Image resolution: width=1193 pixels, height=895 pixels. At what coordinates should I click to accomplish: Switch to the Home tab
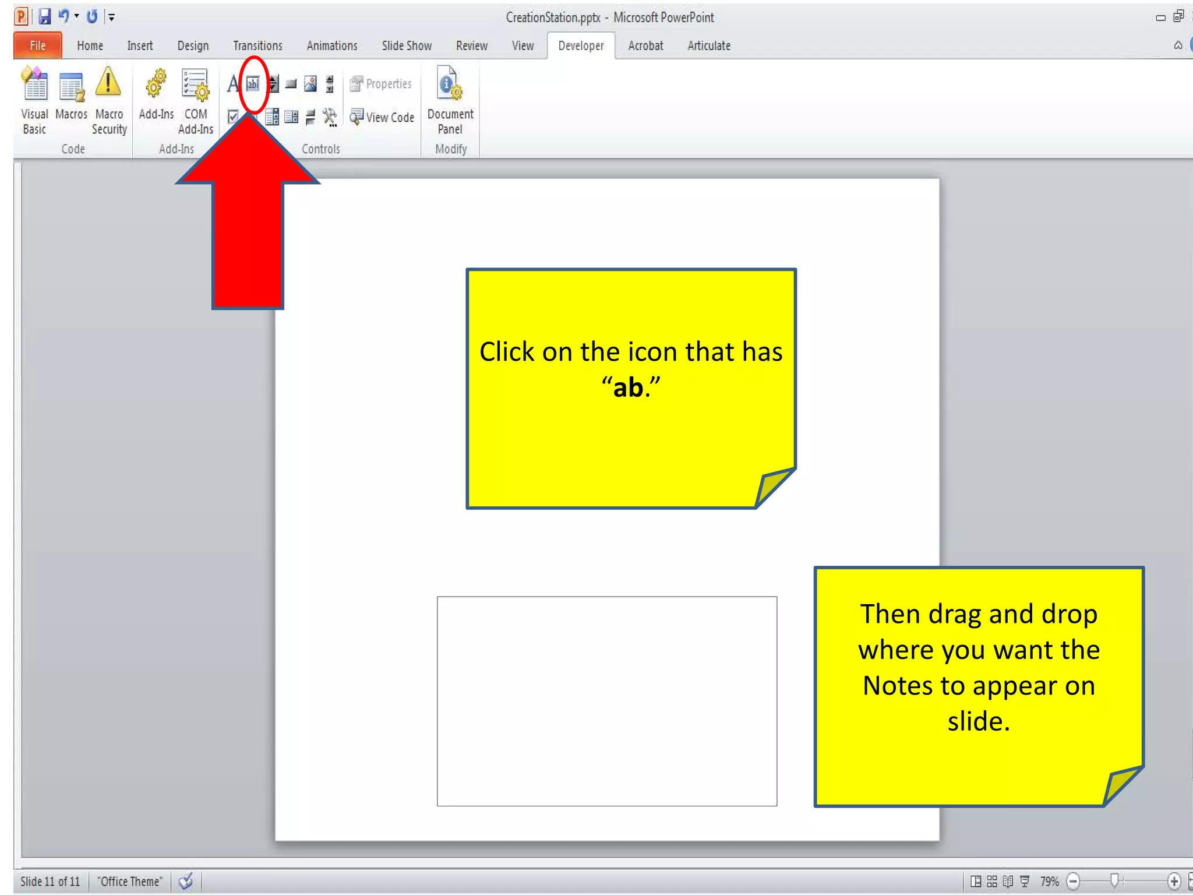pos(90,45)
